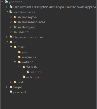Viewport: 97px width, 109px height.
Task: Expand the src/test/java source folder
Action: pyautogui.click(x=11, y=27)
